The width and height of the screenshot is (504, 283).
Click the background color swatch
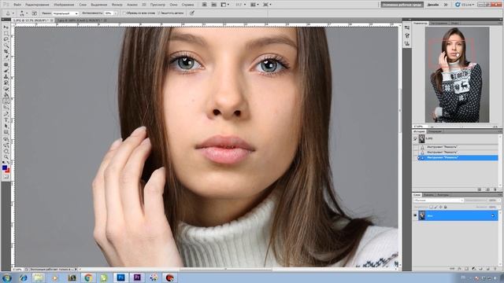(7, 171)
